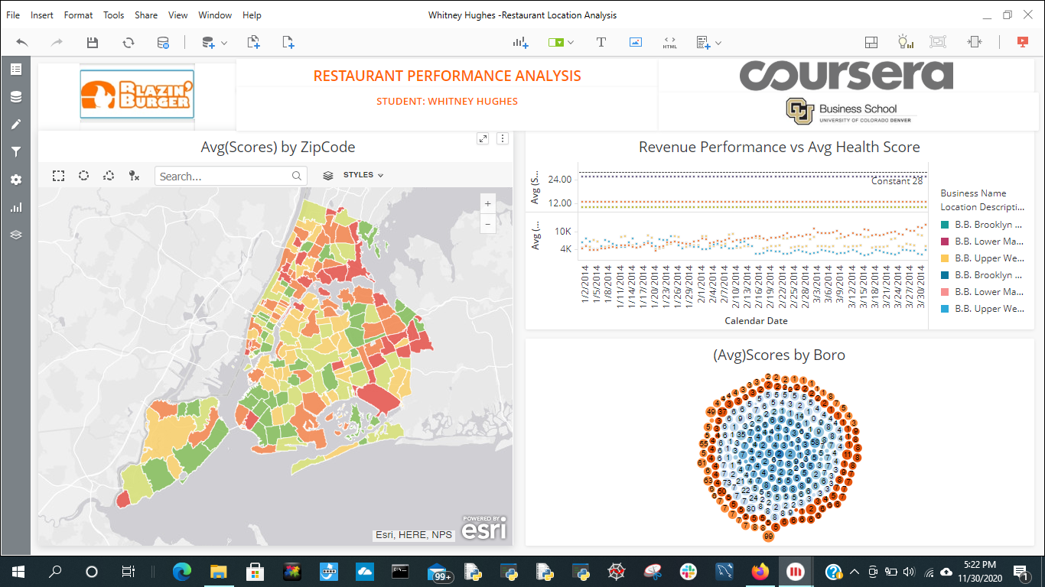Select the rectangle selection tool on map
1045x587 pixels.
pos(59,176)
